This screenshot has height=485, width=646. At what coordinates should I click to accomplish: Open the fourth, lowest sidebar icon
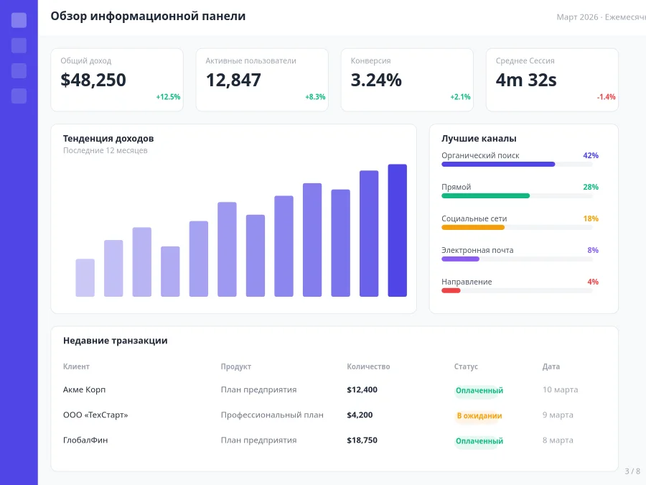coord(19,96)
